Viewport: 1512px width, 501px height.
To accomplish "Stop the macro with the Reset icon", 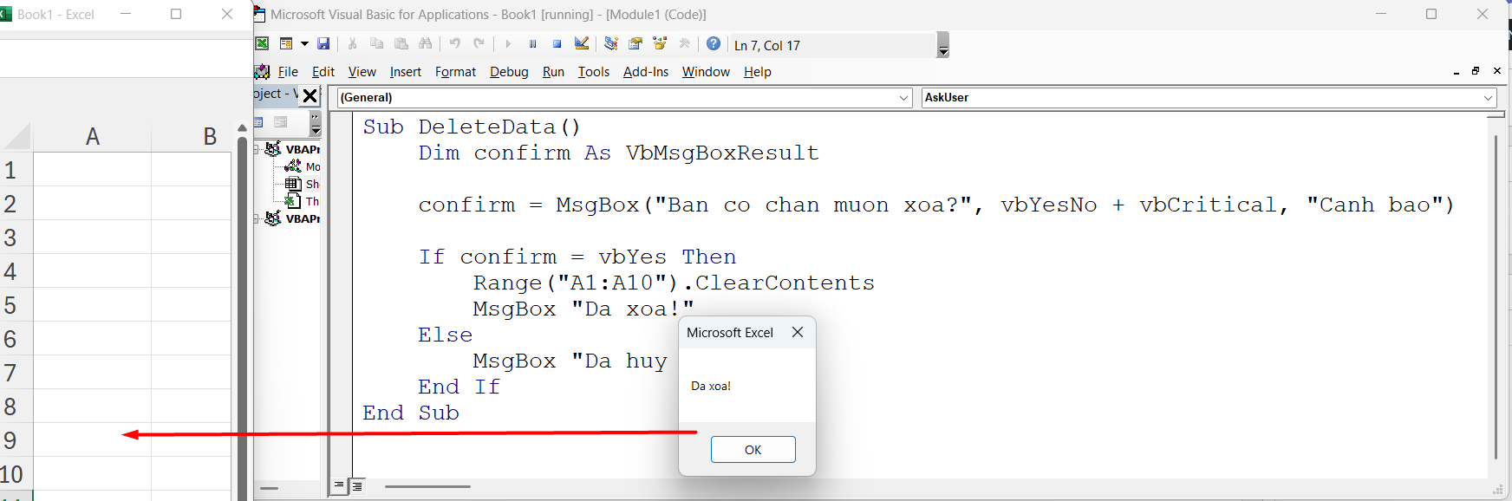I will (557, 44).
